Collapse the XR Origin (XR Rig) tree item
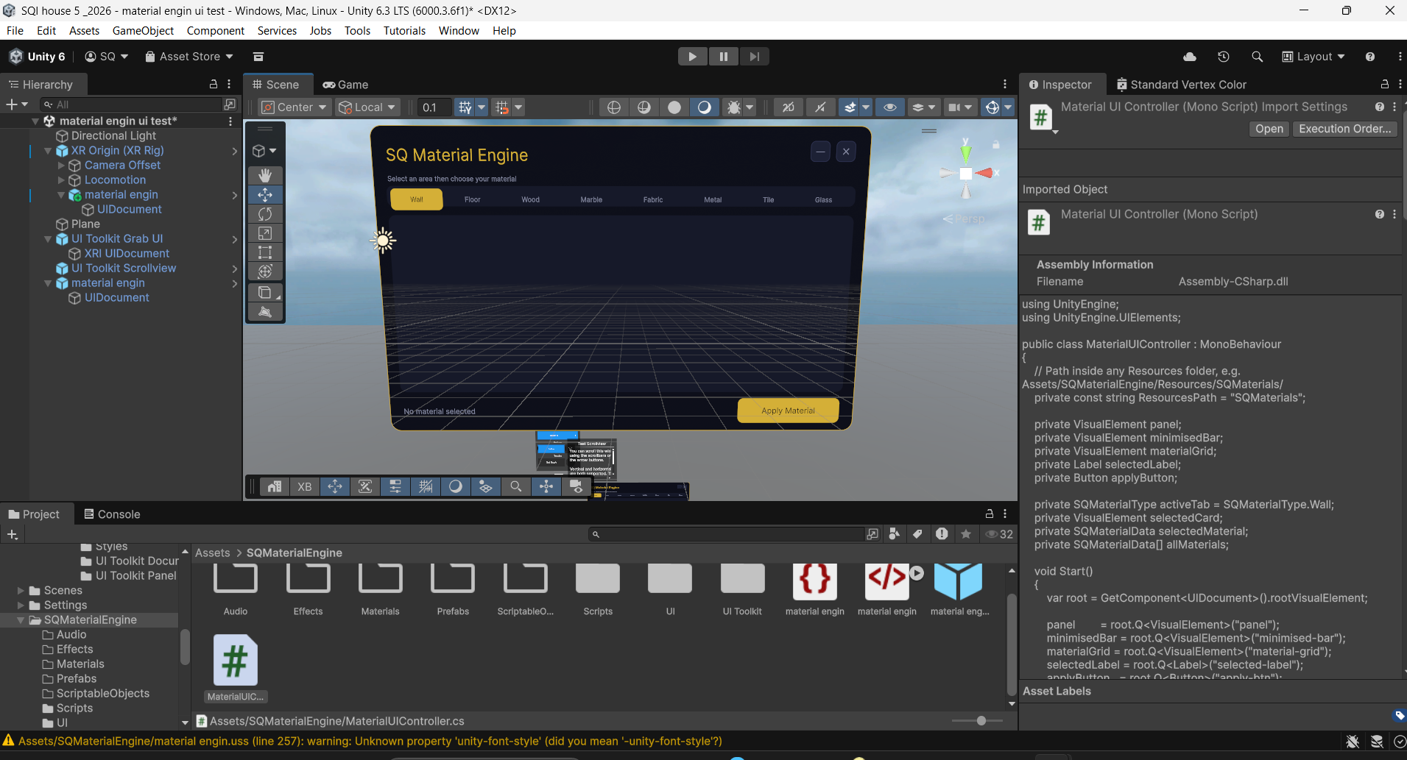Screen dimensions: 1407x760 pos(48,151)
